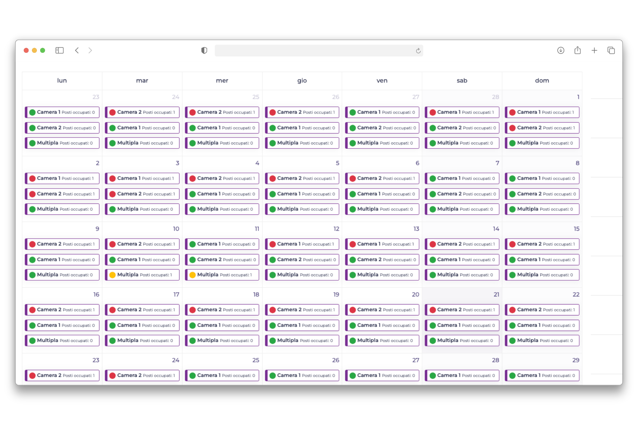The image size is (638, 425).
Task: Show the tab overview icon
Action: pos(611,50)
